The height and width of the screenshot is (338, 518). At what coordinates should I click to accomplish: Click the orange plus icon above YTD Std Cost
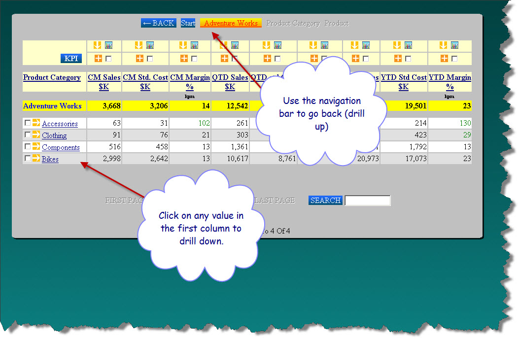pyautogui.click(x=398, y=59)
